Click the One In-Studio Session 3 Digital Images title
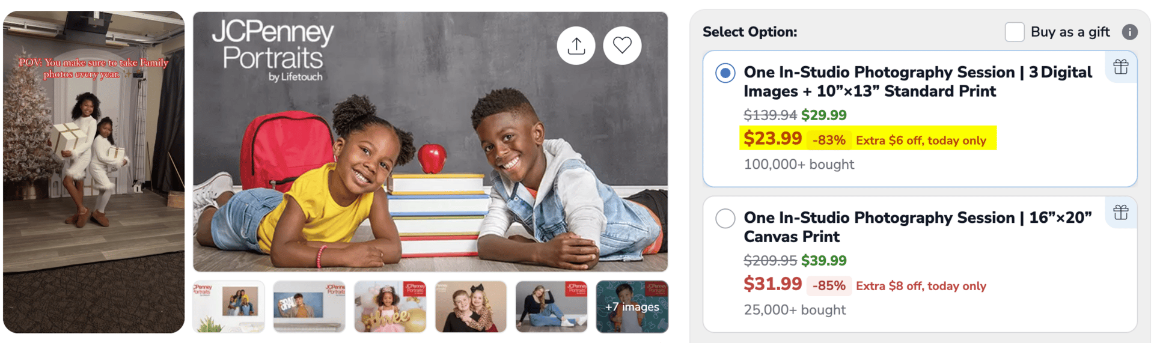 918,82
